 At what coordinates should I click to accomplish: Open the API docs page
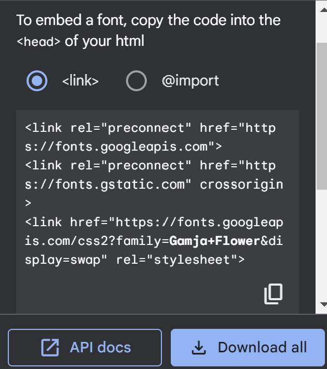(85, 348)
